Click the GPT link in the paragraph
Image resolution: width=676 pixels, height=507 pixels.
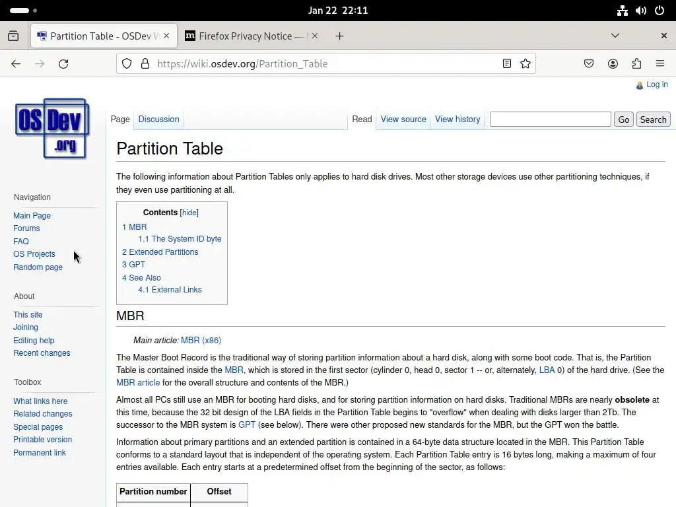(x=247, y=424)
